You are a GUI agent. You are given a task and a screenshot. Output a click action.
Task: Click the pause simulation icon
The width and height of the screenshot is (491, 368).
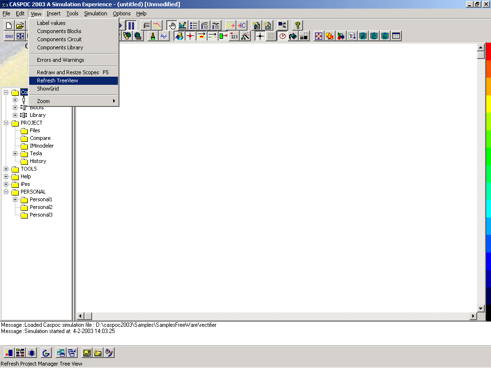coord(131,25)
